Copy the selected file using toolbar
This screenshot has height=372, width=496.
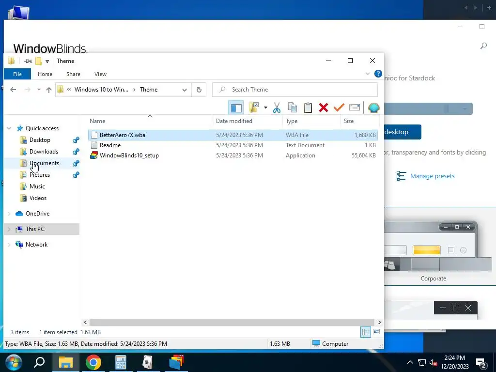pyautogui.click(x=292, y=108)
